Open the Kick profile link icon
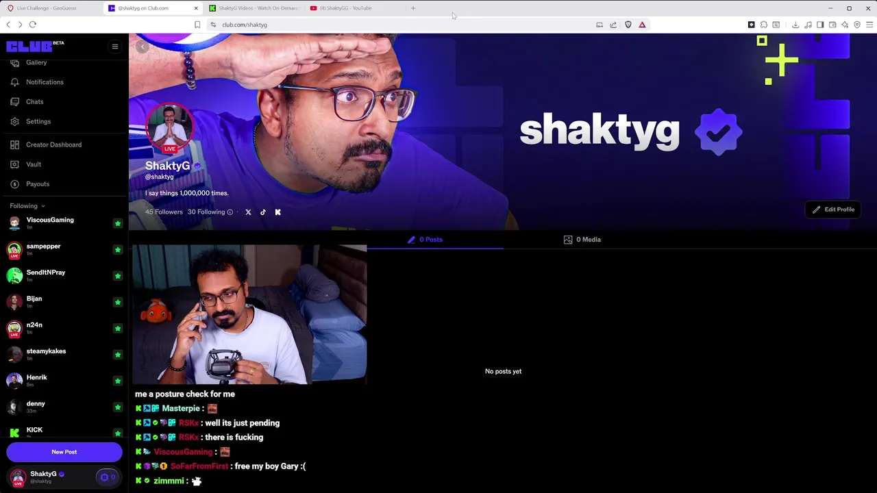 278,212
